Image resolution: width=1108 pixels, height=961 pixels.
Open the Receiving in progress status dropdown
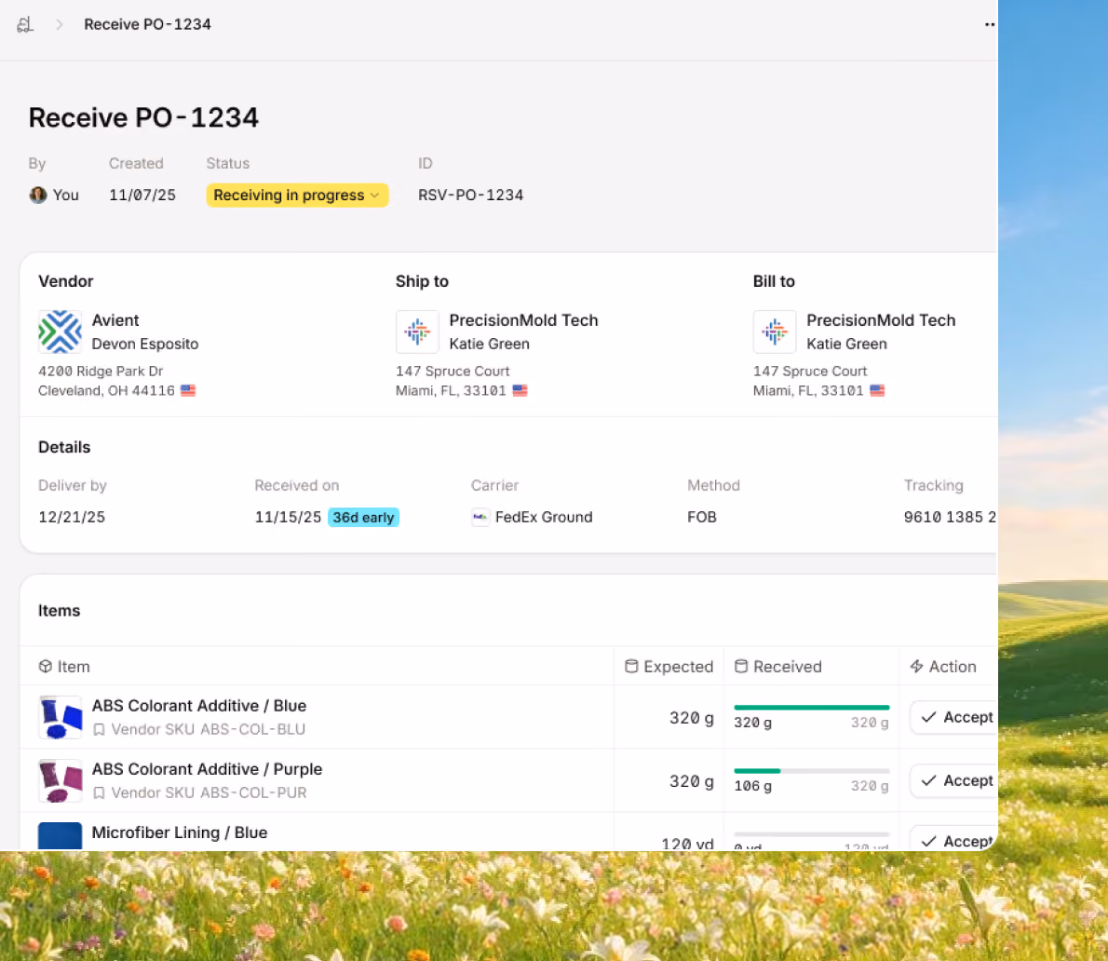click(297, 195)
